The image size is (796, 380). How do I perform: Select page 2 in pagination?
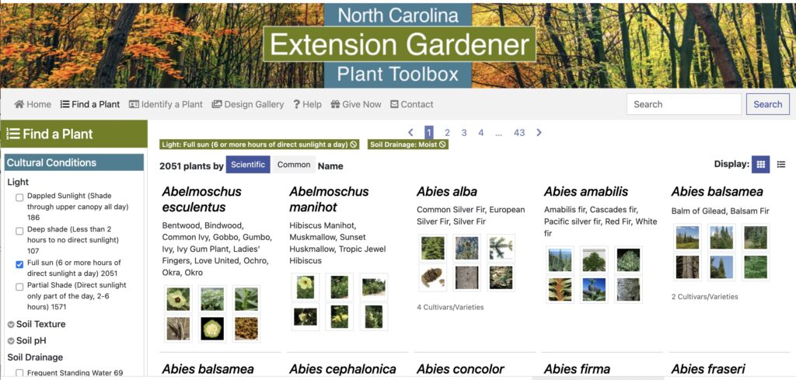(447, 133)
